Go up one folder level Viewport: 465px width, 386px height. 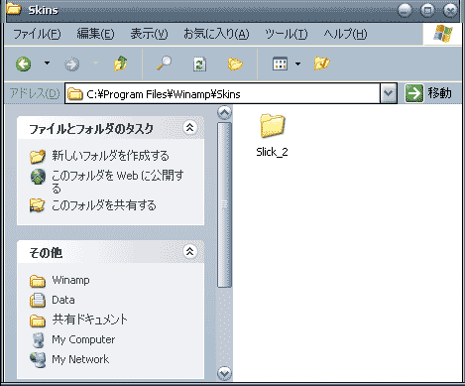120,64
